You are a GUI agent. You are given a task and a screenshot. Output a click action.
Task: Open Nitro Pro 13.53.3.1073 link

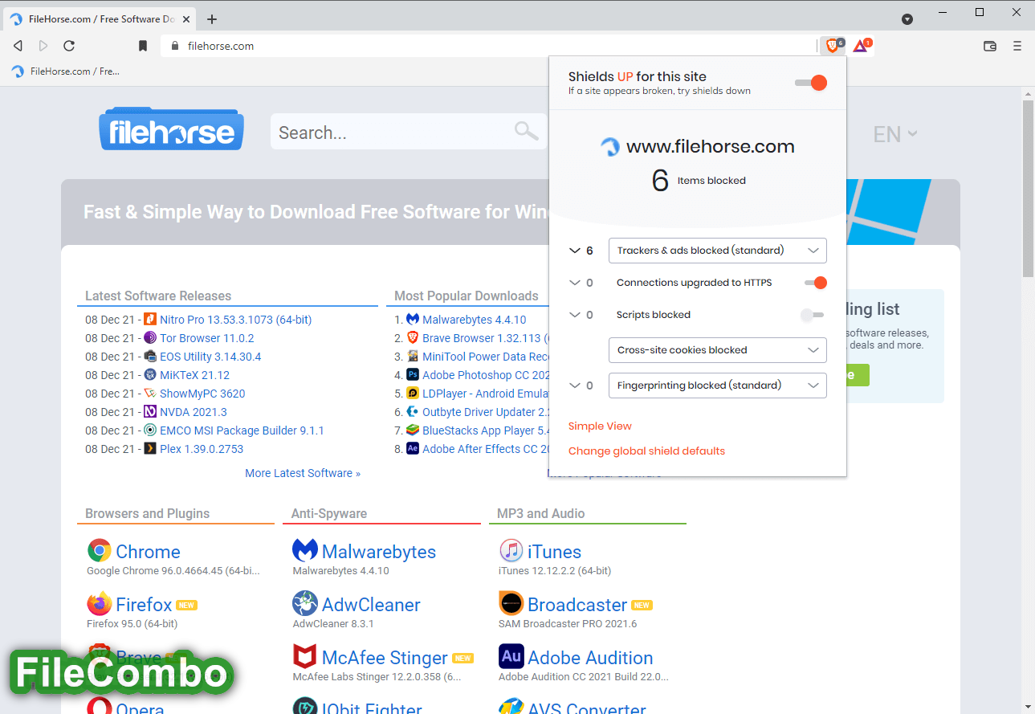tap(235, 320)
